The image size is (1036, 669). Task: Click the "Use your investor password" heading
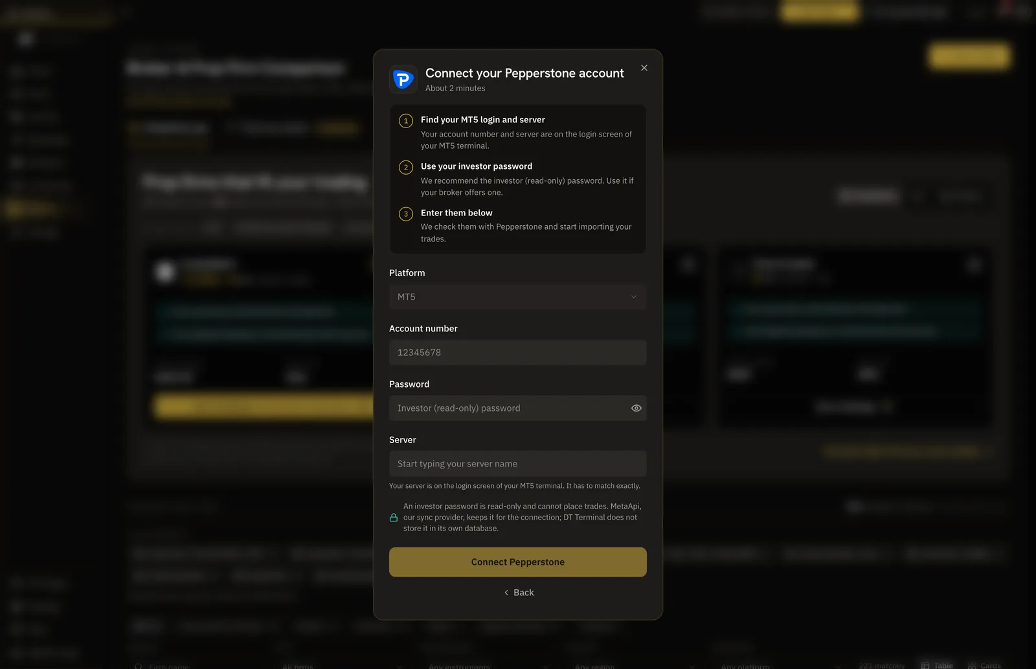coord(477,166)
